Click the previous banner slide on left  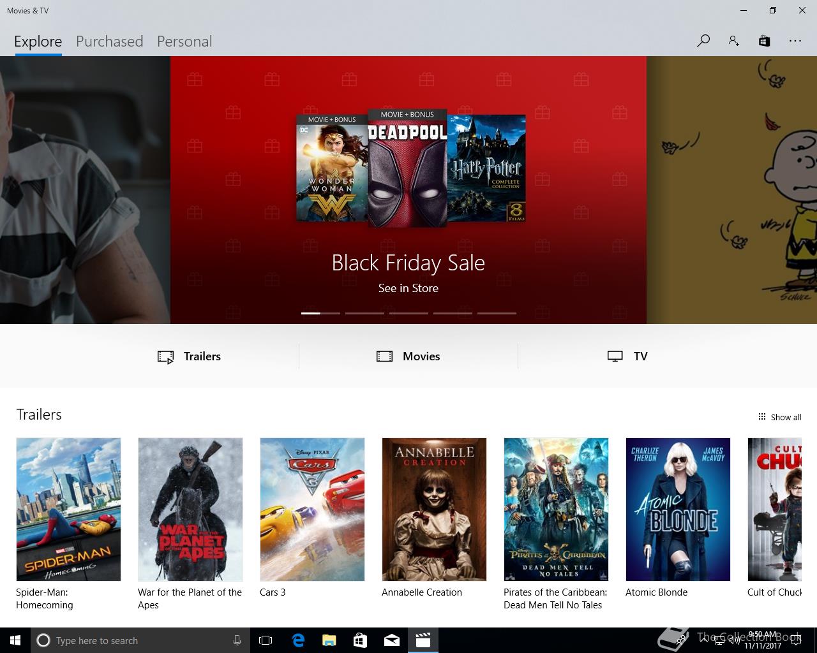click(x=85, y=190)
